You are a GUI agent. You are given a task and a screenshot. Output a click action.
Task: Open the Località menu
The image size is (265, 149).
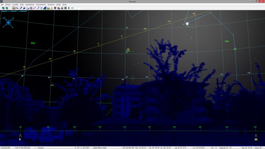pyautogui.click(x=15, y=5)
